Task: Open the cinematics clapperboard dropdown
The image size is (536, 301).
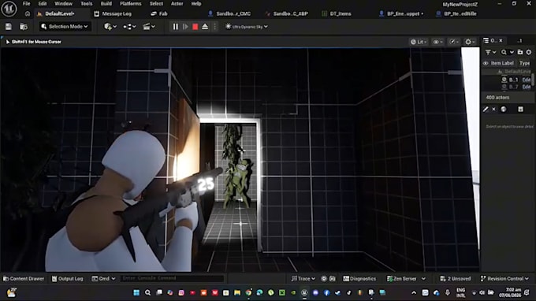Action: (149, 27)
